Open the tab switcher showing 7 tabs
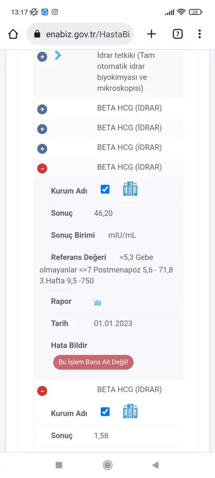This screenshot has height=478, width=215. point(178,34)
